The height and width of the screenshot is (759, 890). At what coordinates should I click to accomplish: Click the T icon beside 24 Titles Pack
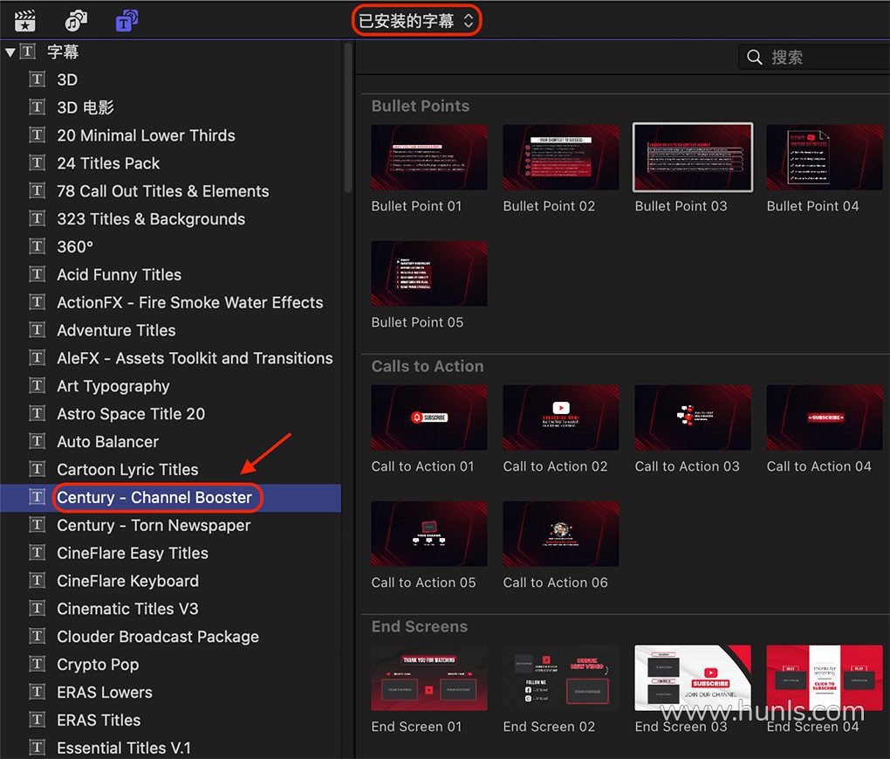[37, 162]
